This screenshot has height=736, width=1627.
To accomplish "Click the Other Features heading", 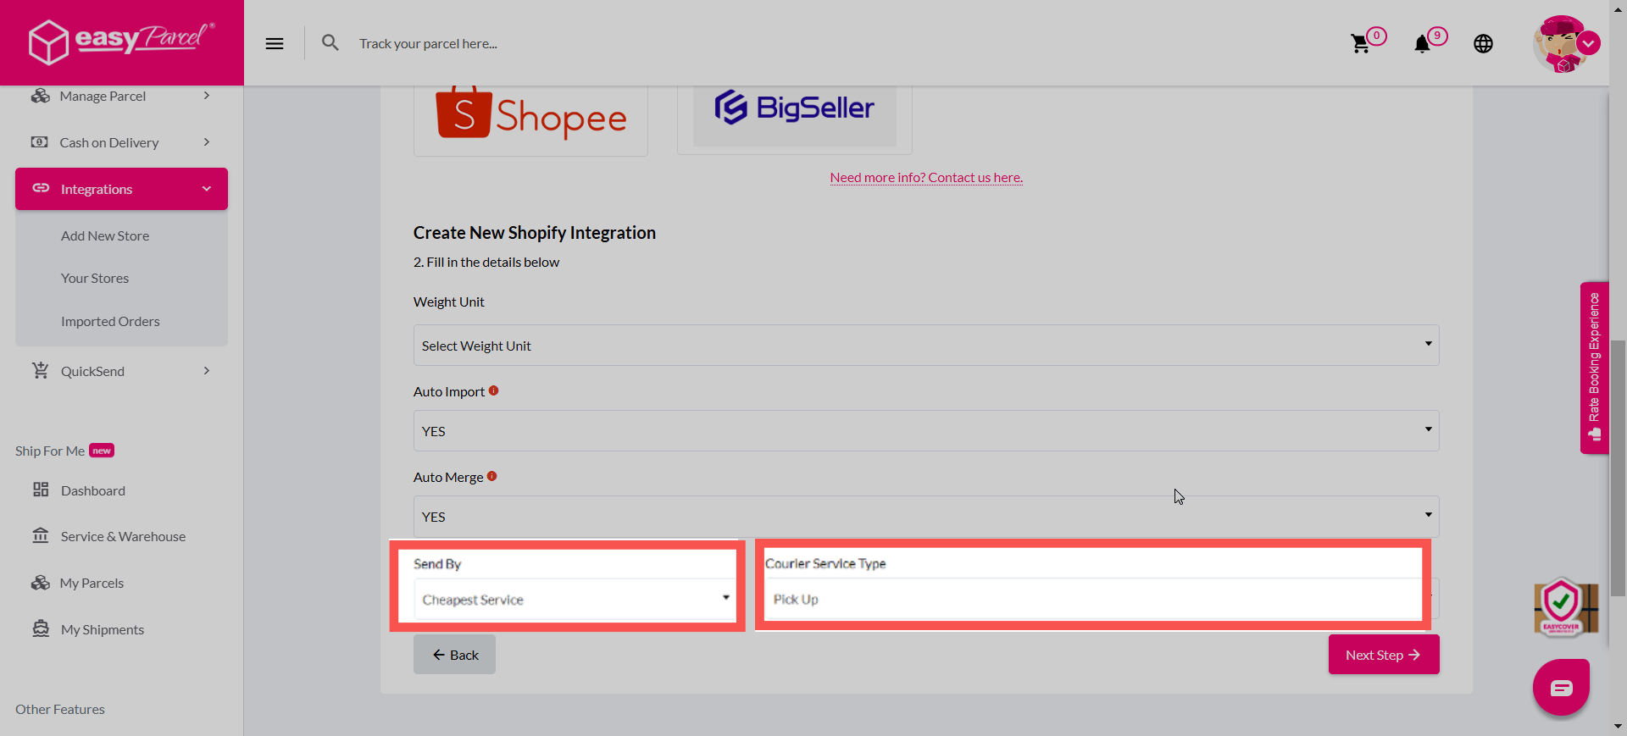I will tap(60, 709).
